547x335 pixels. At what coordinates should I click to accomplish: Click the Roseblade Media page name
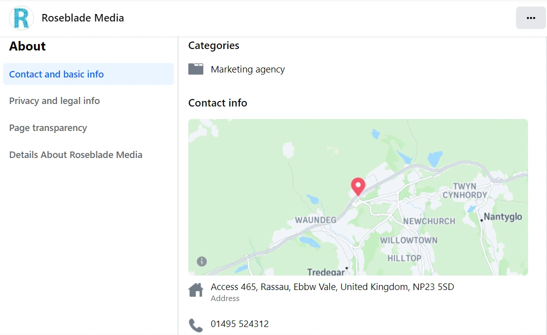[x=82, y=18]
